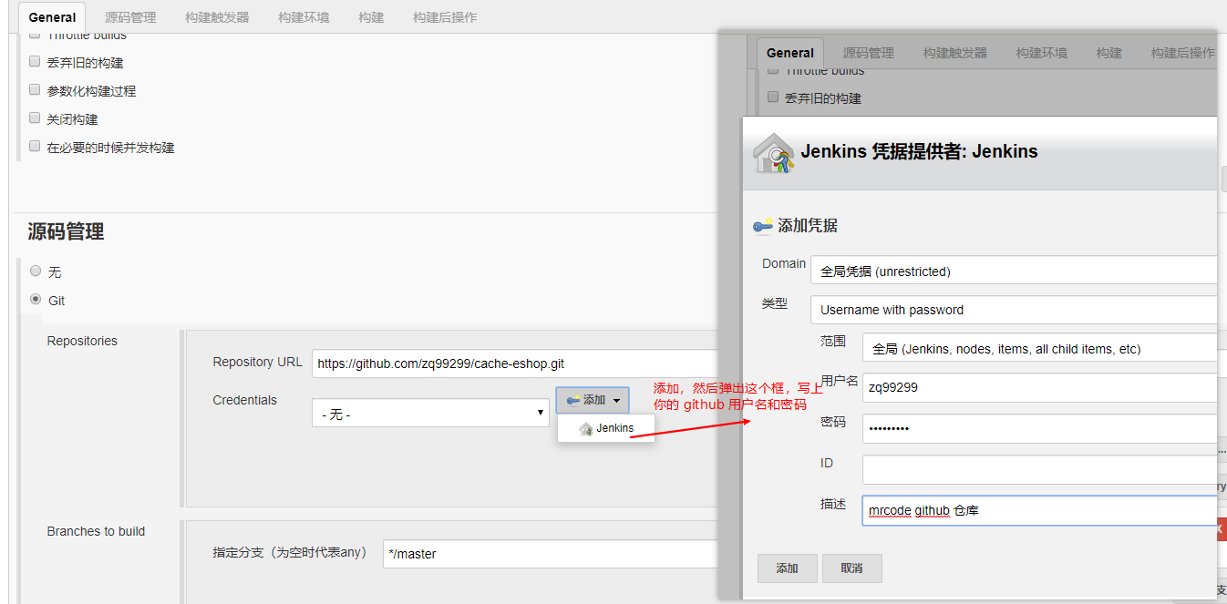Toggle the 关闭构建 checkbox
The height and width of the screenshot is (604, 1227).
pyautogui.click(x=35, y=118)
